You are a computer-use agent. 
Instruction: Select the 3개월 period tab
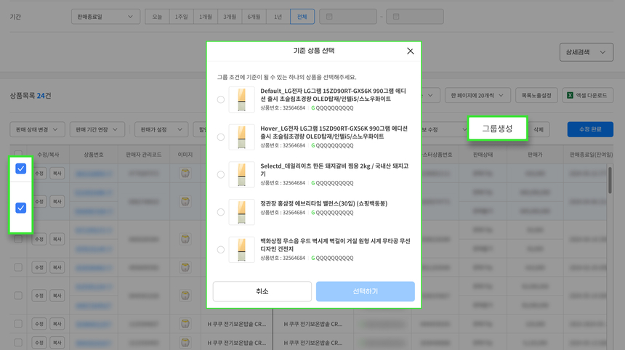pos(230,17)
